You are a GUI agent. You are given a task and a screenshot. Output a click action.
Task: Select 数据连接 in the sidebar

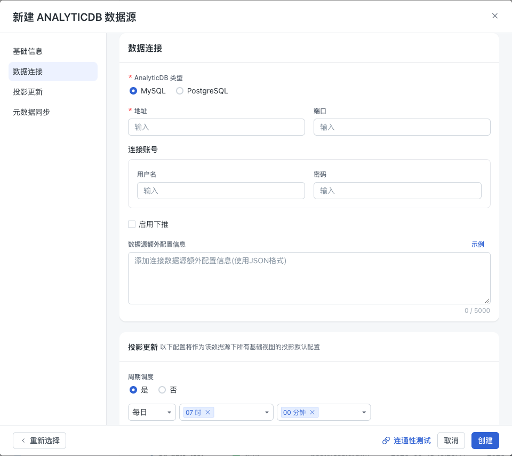coord(53,72)
